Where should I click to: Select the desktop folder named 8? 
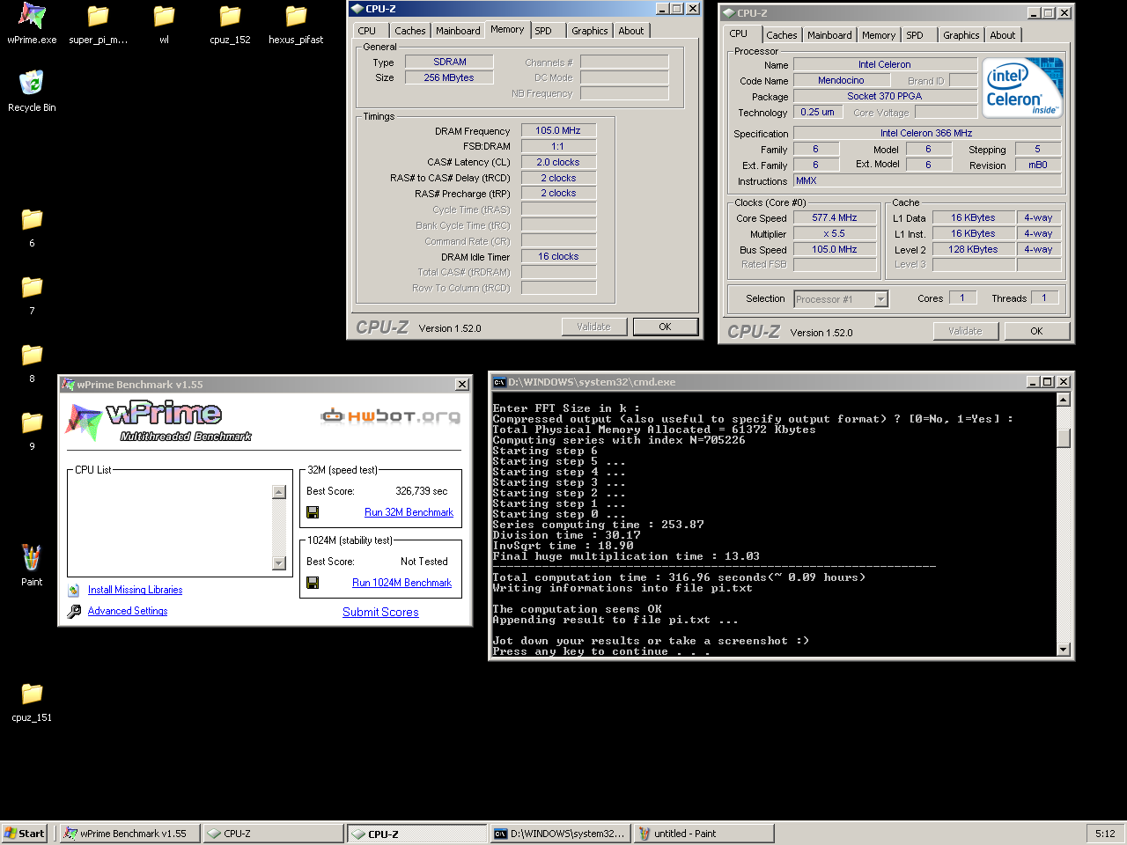coord(32,355)
